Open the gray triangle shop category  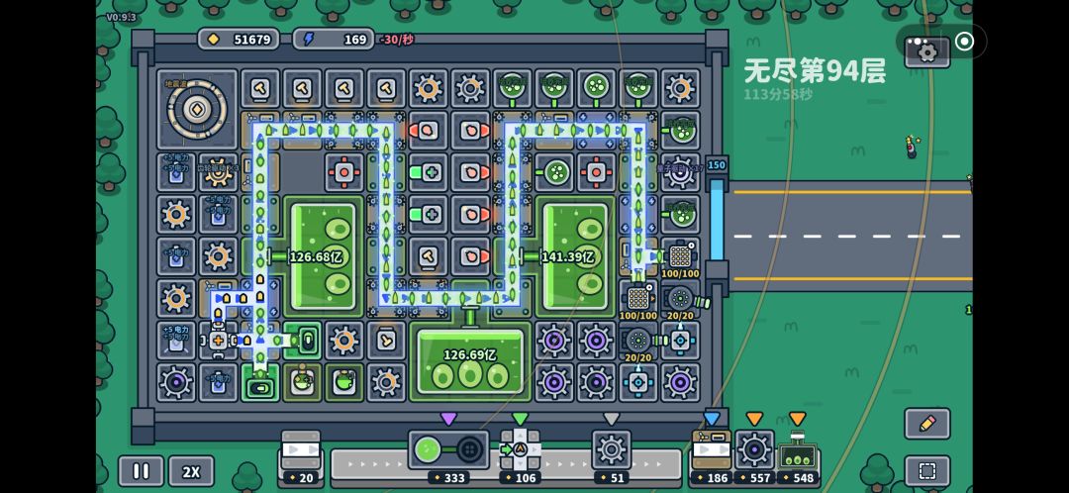[612, 419]
